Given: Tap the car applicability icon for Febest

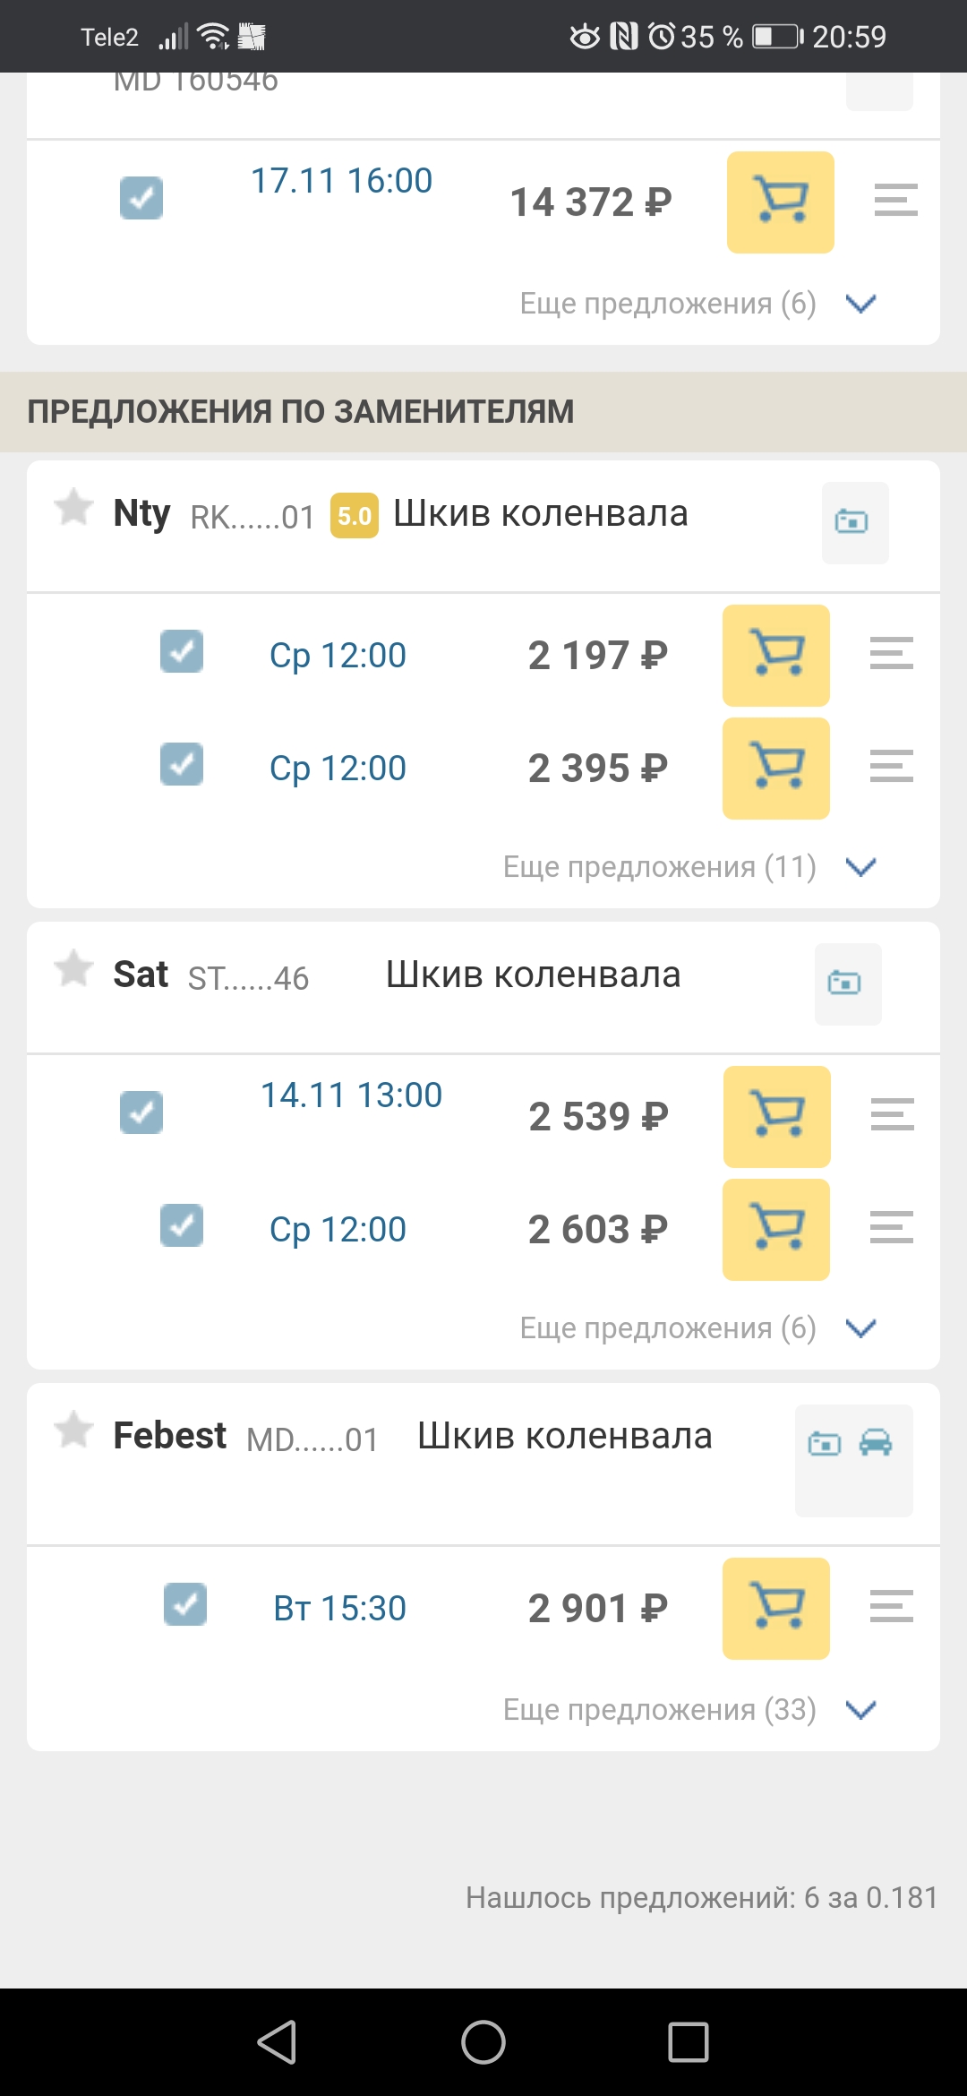Looking at the screenshot, I should point(875,1443).
